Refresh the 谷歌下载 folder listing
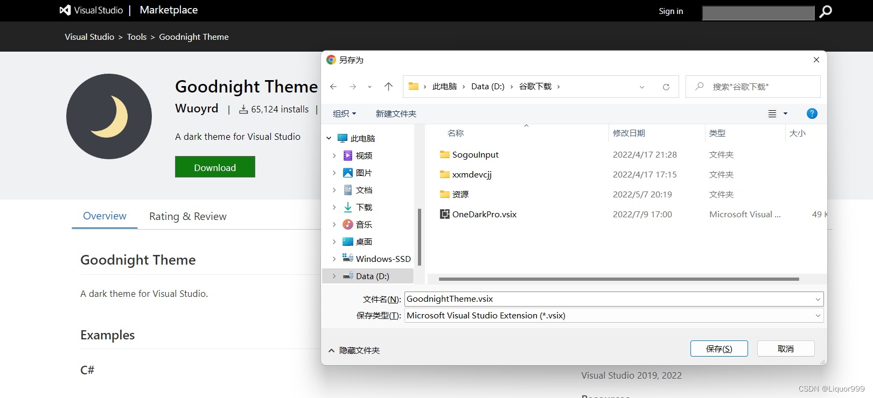Viewport: 873px width, 398px height. pos(666,87)
